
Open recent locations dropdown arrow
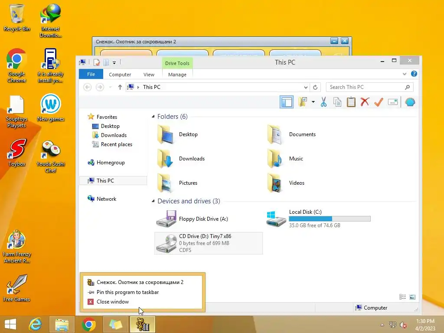coord(111,87)
